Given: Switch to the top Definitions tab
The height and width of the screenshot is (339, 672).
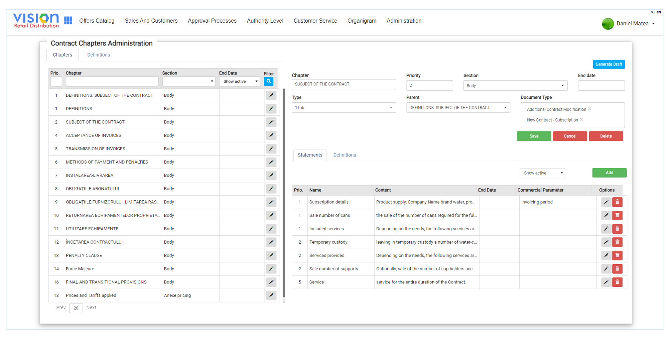Looking at the screenshot, I should tap(98, 55).
